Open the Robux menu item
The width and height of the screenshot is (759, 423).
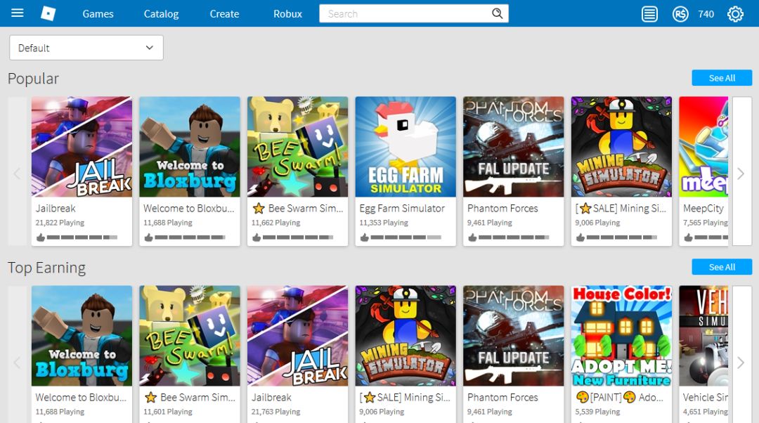click(x=287, y=14)
